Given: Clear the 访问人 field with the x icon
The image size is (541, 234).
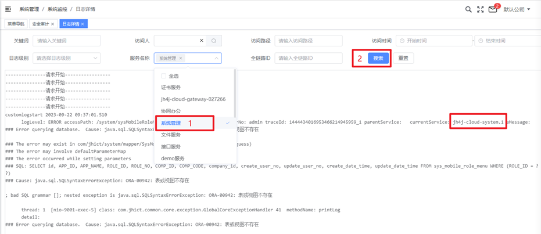Looking at the screenshot, I should (x=202, y=41).
